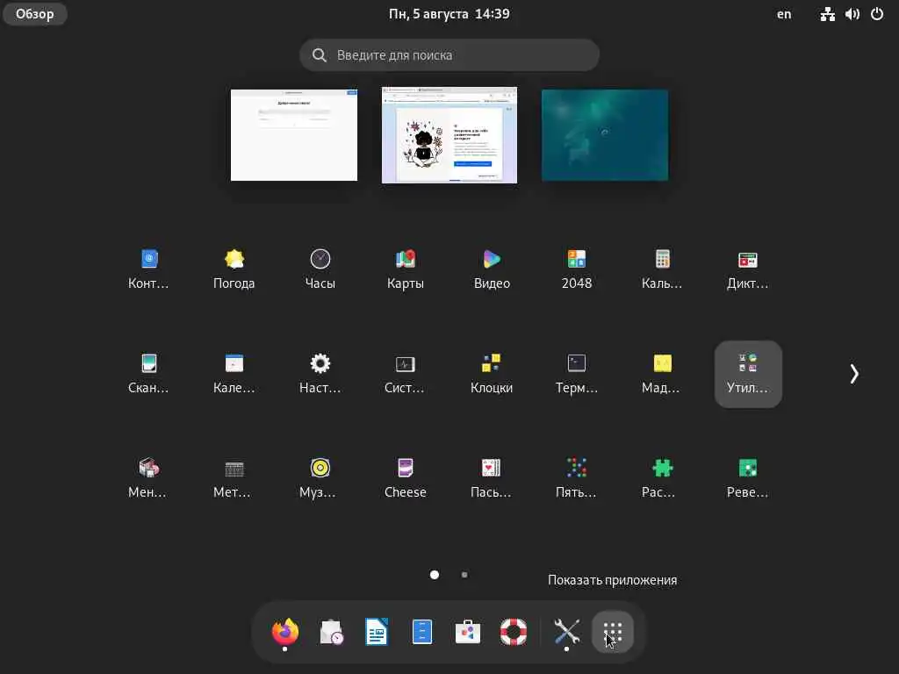The height and width of the screenshot is (674, 899).
Task: Select the first workspace thumbnail with white window
Action: pyautogui.click(x=294, y=135)
